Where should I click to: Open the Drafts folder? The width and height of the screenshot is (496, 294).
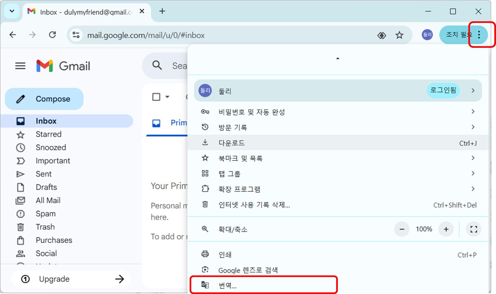click(67, 187)
